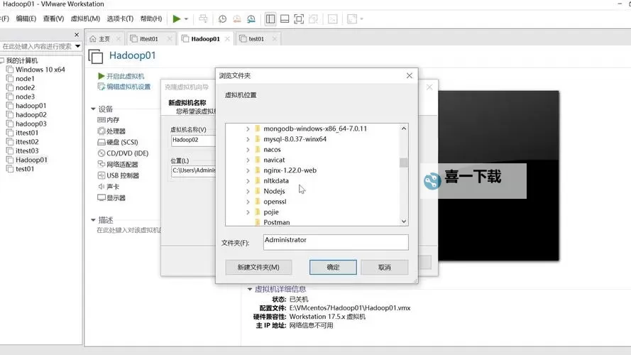
Task: Collapse the 设备 devices section
Action: 93,109
